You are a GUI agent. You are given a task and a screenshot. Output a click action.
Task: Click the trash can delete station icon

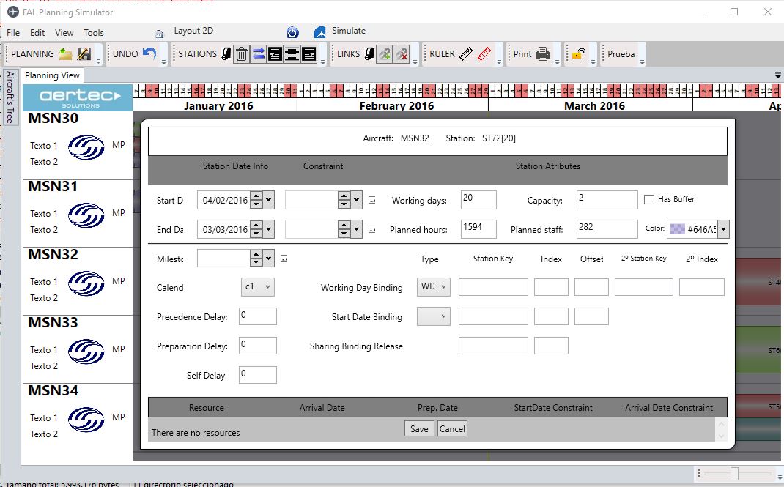point(241,53)
